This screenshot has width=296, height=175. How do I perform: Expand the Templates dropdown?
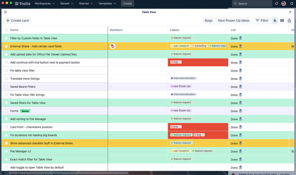coord(107,4)
